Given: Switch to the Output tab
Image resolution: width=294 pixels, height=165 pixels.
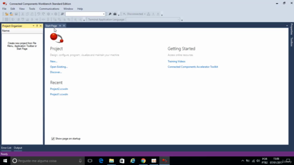Looking at the screenshot, I should 18,148.
